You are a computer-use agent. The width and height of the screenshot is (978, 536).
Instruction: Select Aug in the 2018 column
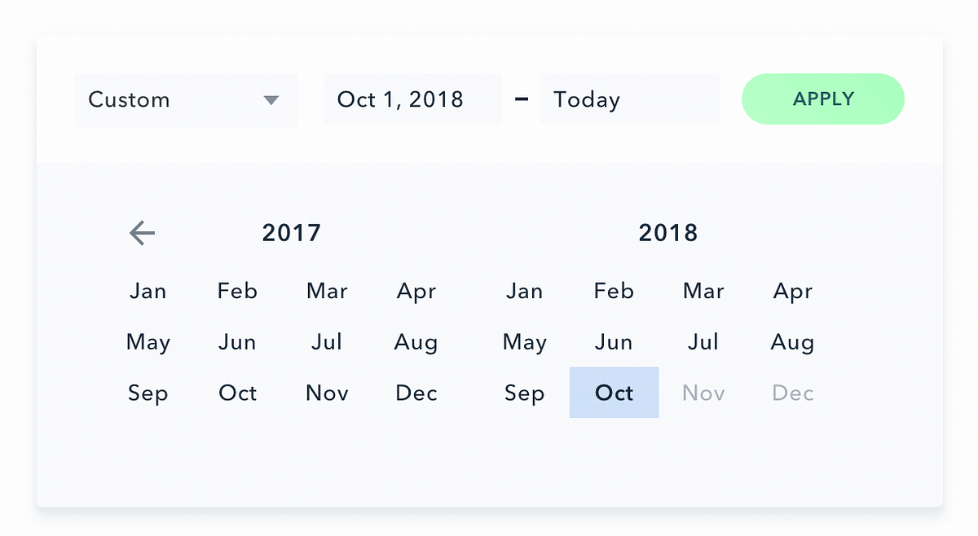coord(792,342)
